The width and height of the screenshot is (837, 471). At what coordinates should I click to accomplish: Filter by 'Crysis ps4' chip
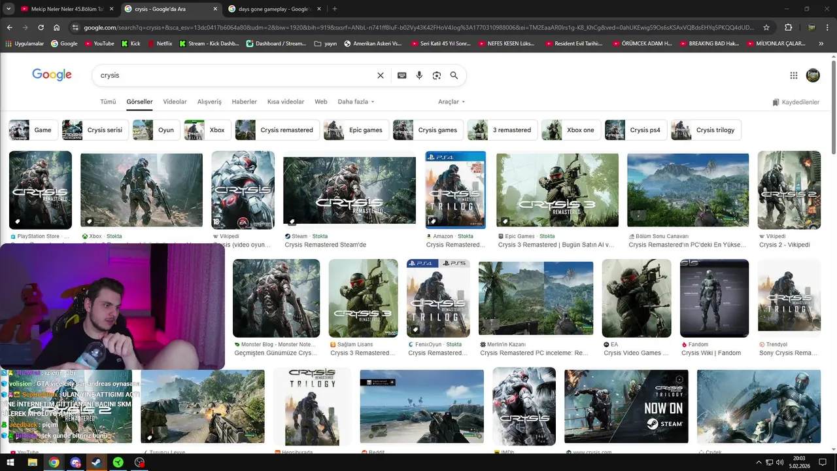coord(636,130)
